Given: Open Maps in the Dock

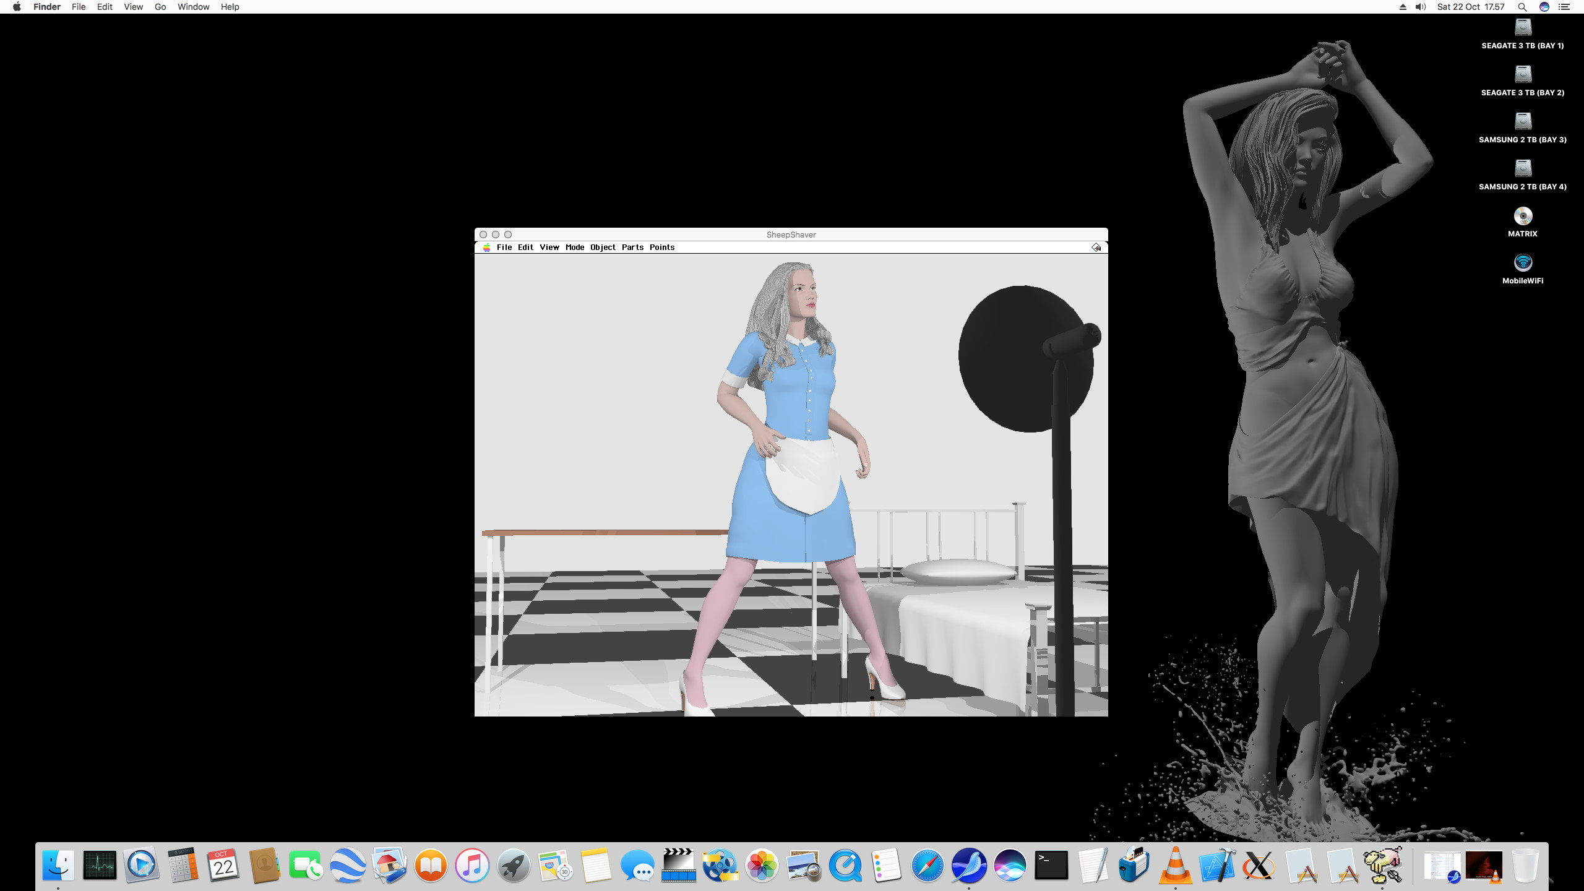Looking at the screenshot, I should point(555,865).
